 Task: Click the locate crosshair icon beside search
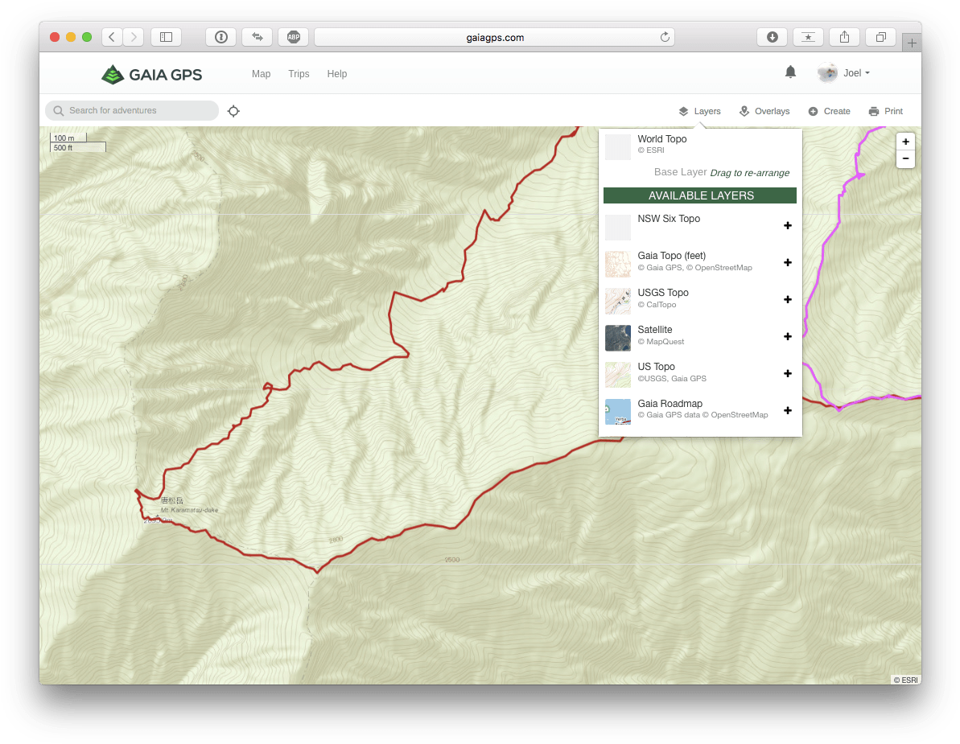pos(233,111)
